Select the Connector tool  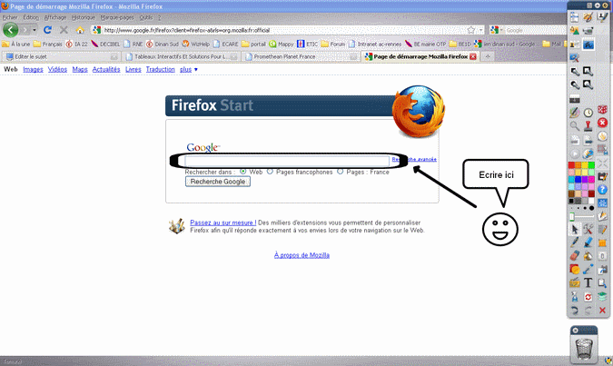coord(588,269)
